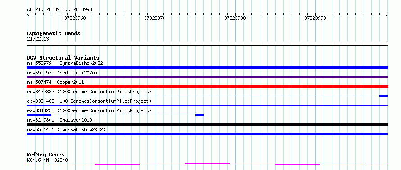
Task: Select variant label esv3344252
Action: (89, 110)
